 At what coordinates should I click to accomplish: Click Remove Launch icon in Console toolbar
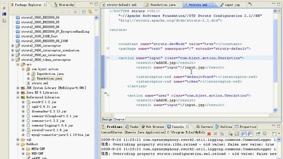coord(215,133)
